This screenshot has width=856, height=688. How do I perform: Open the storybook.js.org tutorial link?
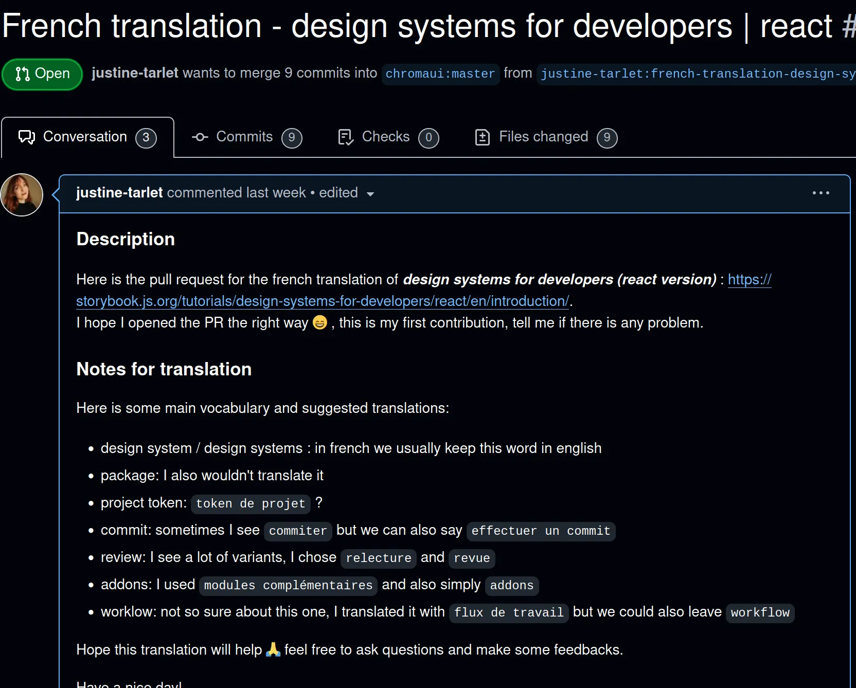click(x=323, y=301)
